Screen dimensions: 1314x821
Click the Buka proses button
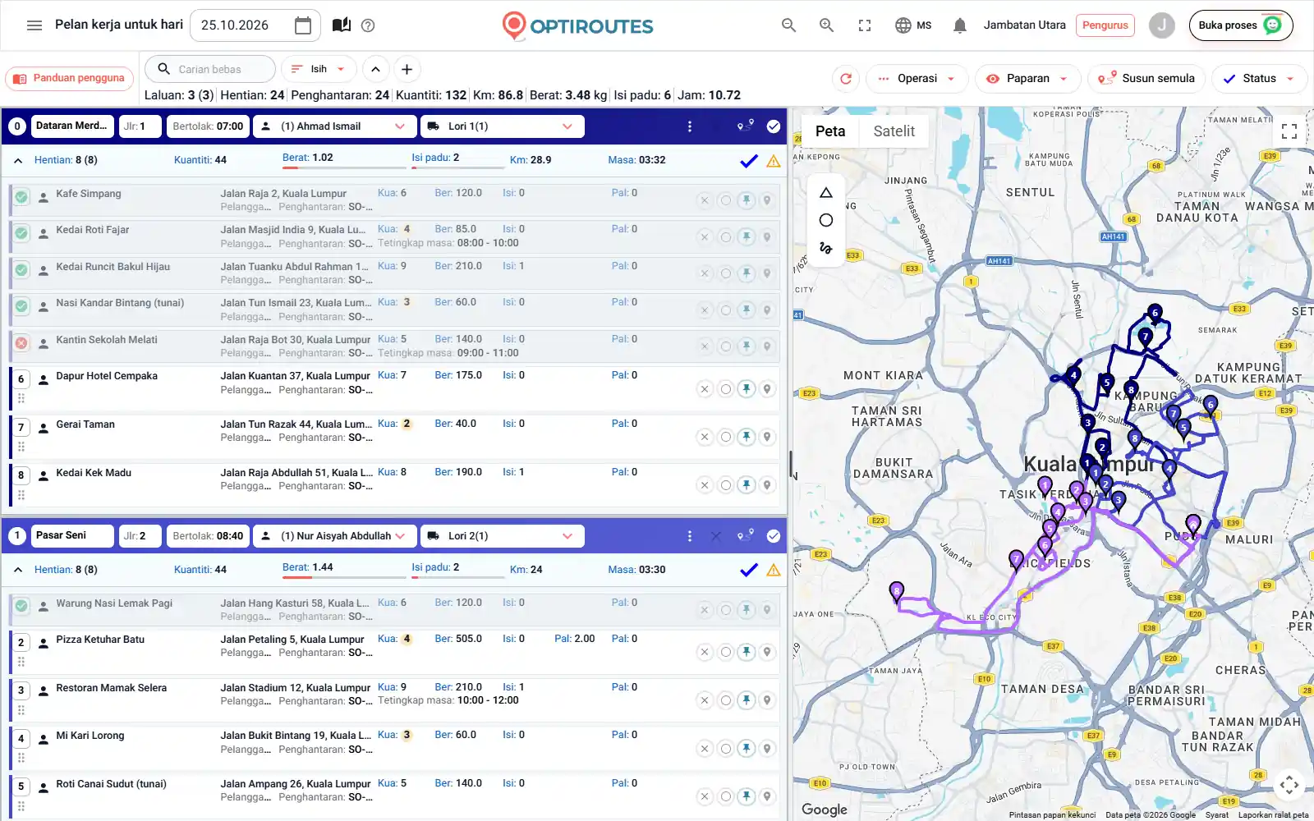coord(1240,25)
